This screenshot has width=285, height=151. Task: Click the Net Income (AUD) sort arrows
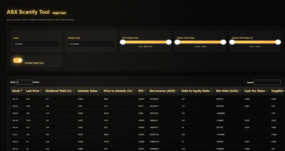(x=177, y=91)
